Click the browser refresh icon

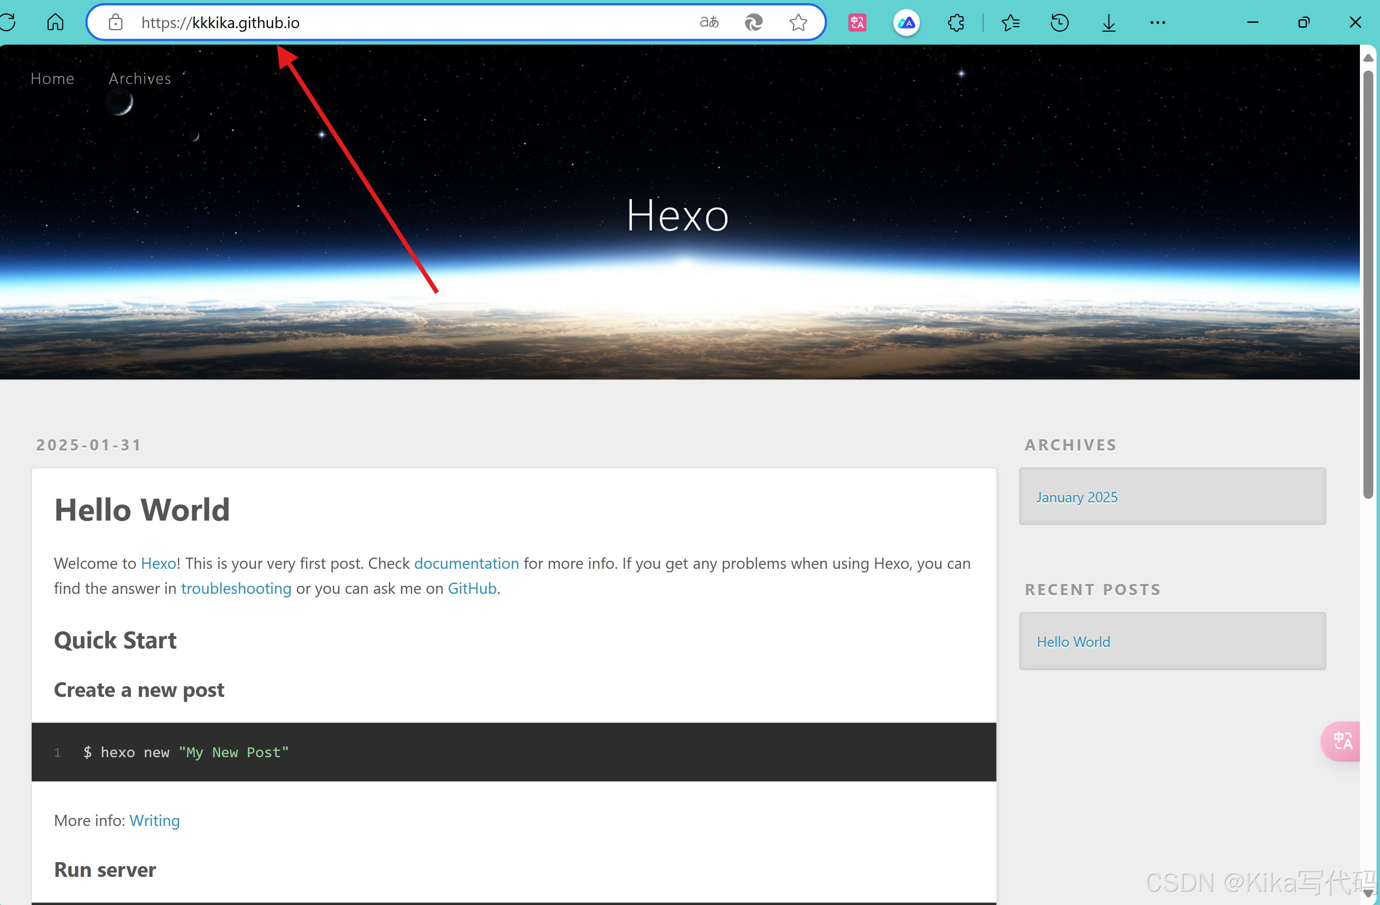7,23
